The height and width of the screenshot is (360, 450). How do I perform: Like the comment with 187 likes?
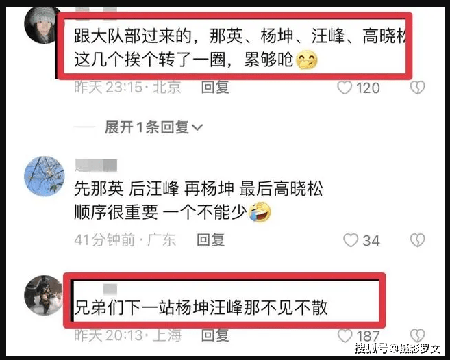[x=345, y=335]
